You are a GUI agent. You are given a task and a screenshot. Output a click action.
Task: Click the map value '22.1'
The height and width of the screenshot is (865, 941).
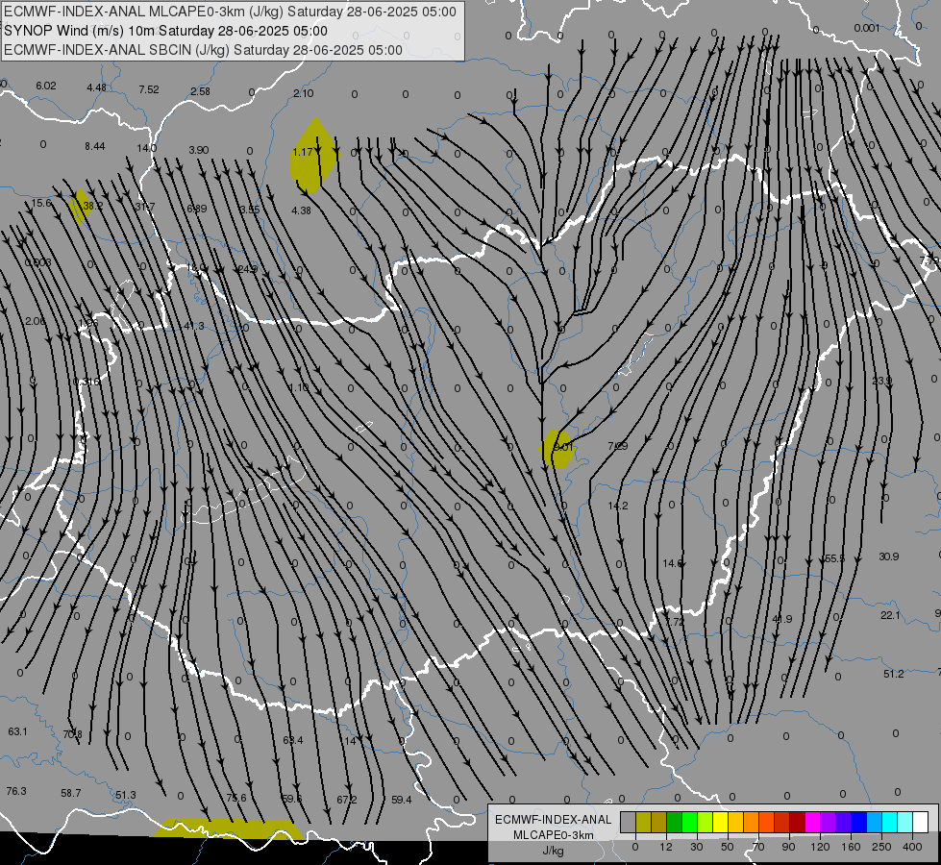point(890,615)
